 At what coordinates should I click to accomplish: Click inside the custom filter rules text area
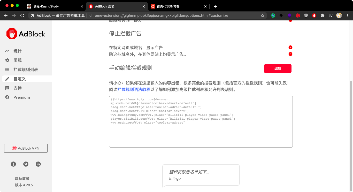point(201,121)
